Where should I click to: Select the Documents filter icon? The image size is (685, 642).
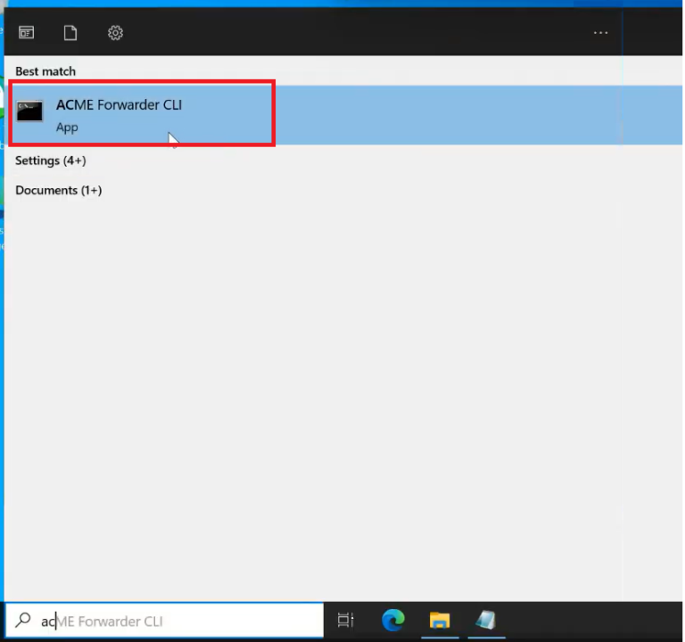point(70,33)
